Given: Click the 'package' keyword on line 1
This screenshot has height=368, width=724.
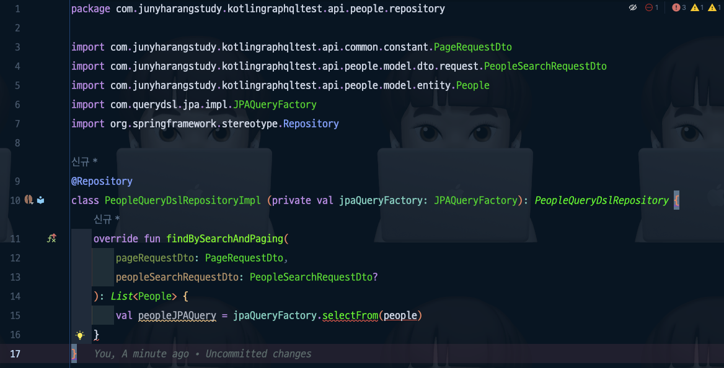Looking at the screenshot, I should pos(90,9).
